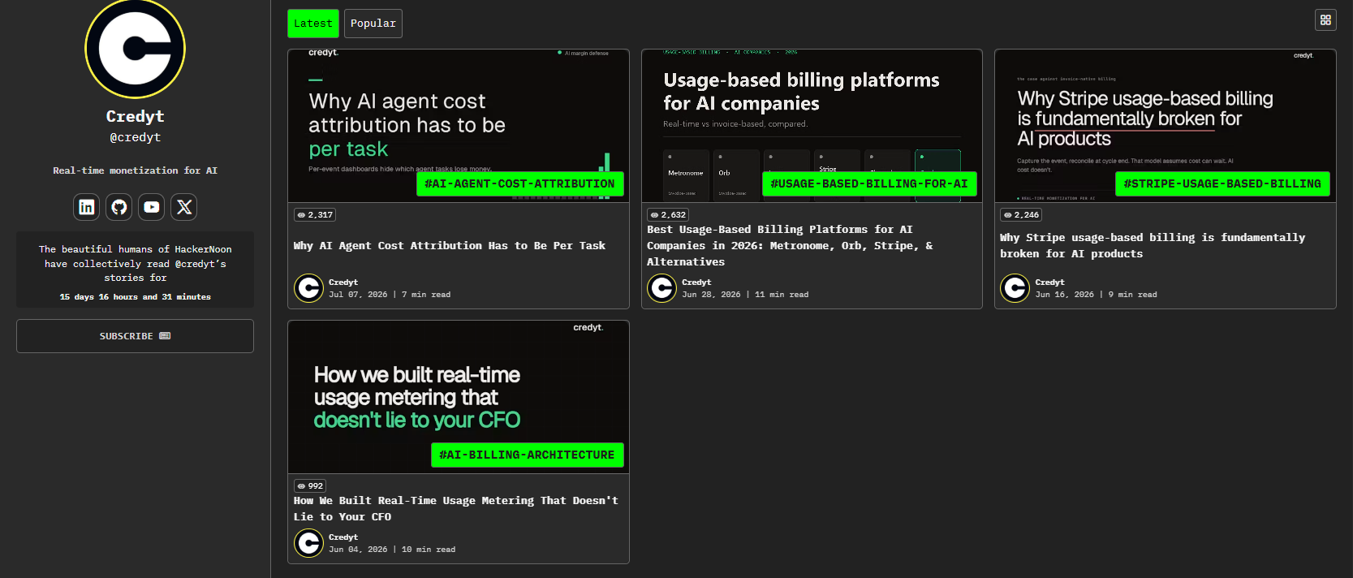The width and height of the screenshot is (1353, 578).
Task: Click Credyt author avatar on Jun 04 story
Action: (308, 542)
